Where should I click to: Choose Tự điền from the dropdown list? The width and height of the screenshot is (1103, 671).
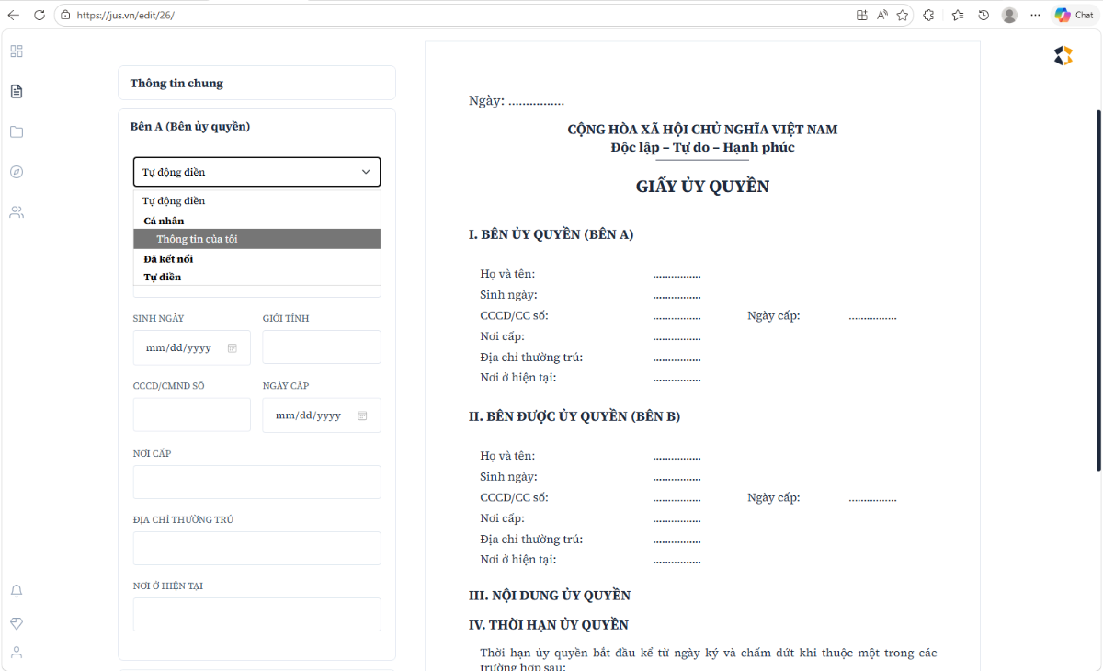point(256,277)
